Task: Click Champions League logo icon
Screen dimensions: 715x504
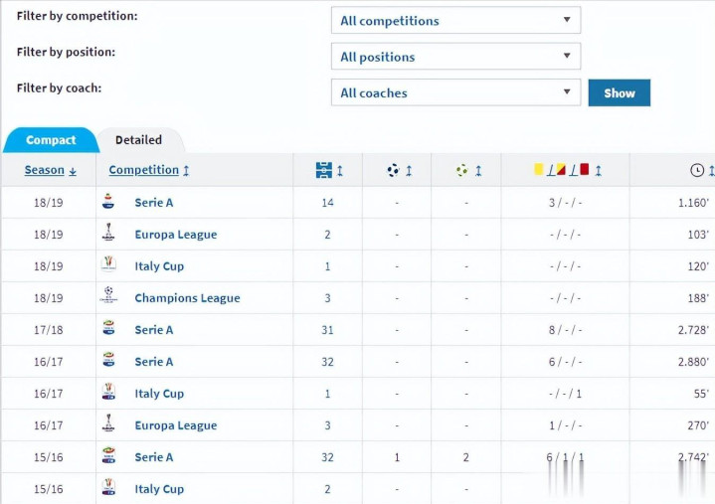Action: point(108,296)
